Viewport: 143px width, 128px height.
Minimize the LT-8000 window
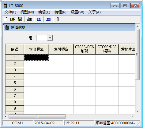coord(115,5)
